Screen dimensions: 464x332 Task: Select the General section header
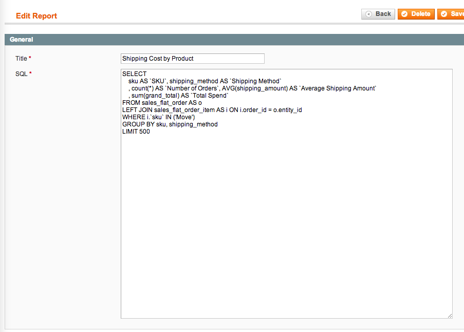tap(22, 40)
